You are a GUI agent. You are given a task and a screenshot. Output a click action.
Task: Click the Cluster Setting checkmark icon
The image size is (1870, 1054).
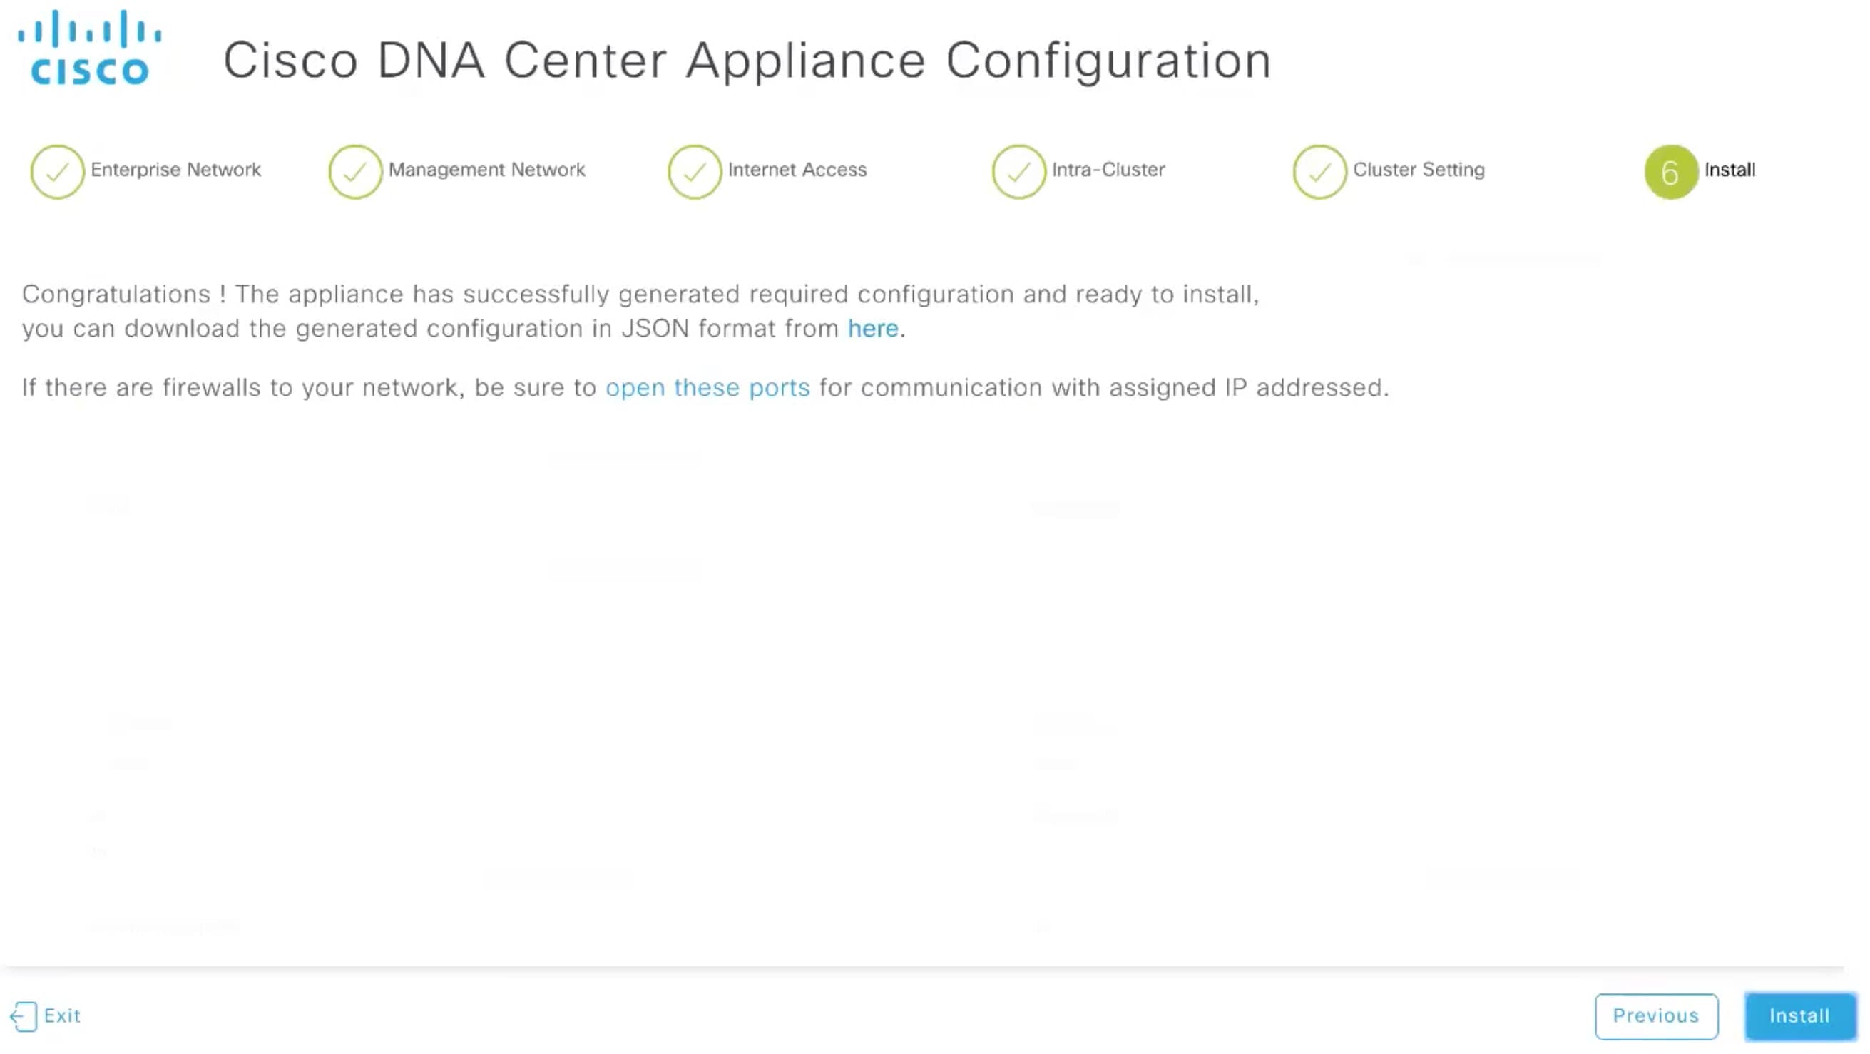click(x=1319, y=172)
